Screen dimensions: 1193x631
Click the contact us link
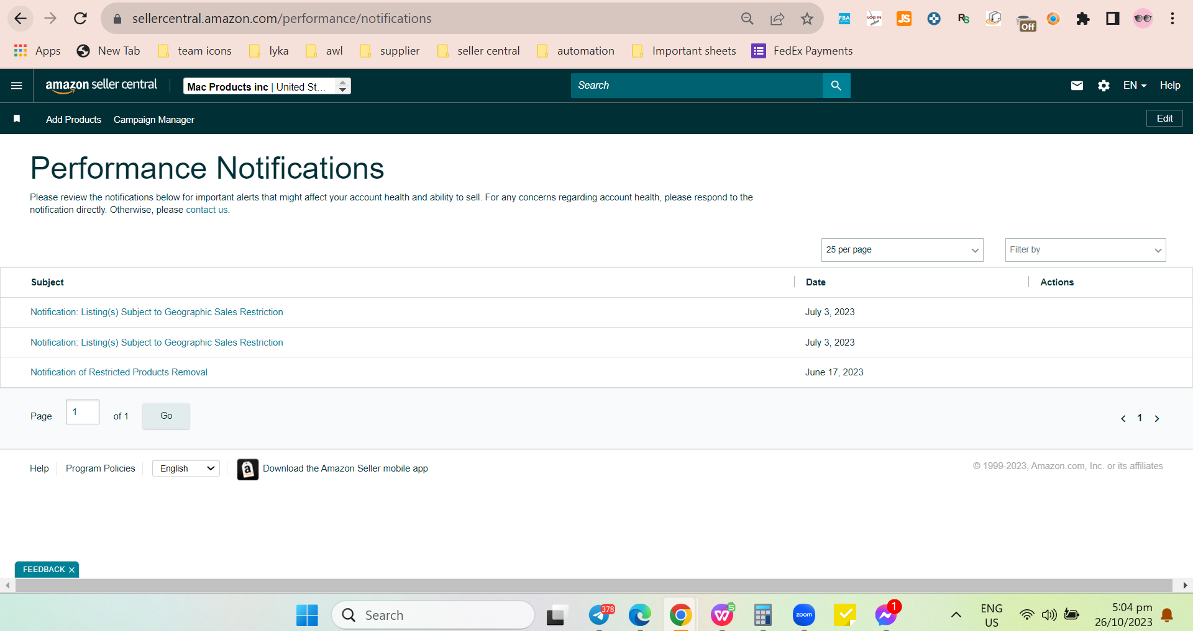pyautogui.click(x=207, y=210)
